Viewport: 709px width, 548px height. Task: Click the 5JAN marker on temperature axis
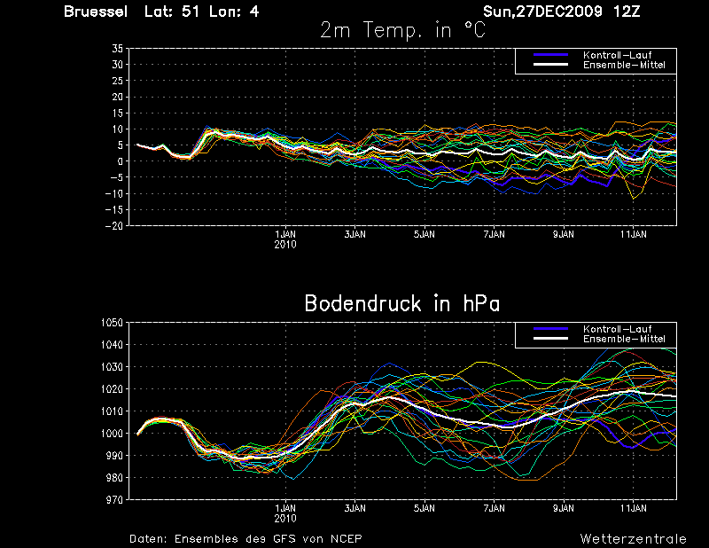click(425, 234)
